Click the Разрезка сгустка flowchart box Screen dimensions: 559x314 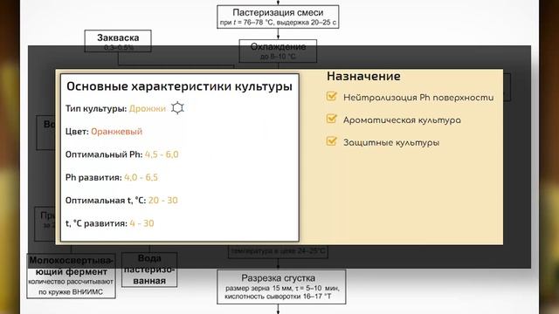tap(281, 287)
